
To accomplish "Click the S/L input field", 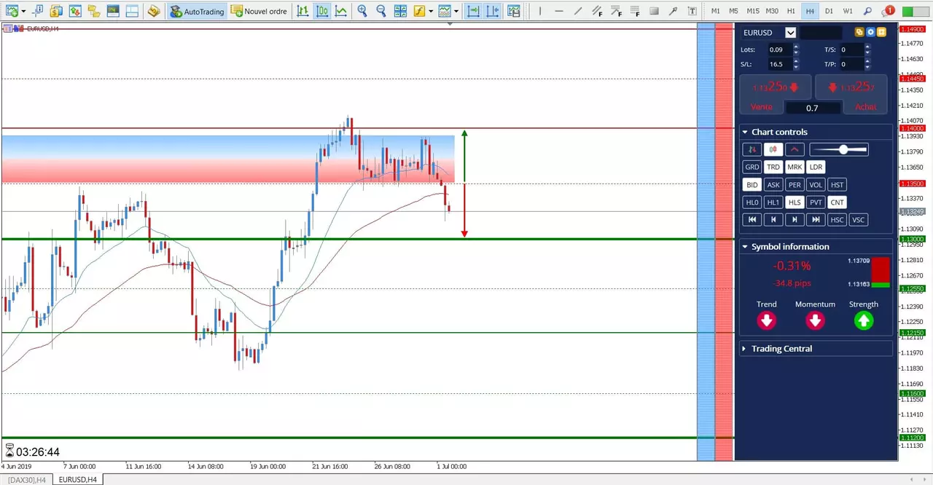I will pos(779,64).
